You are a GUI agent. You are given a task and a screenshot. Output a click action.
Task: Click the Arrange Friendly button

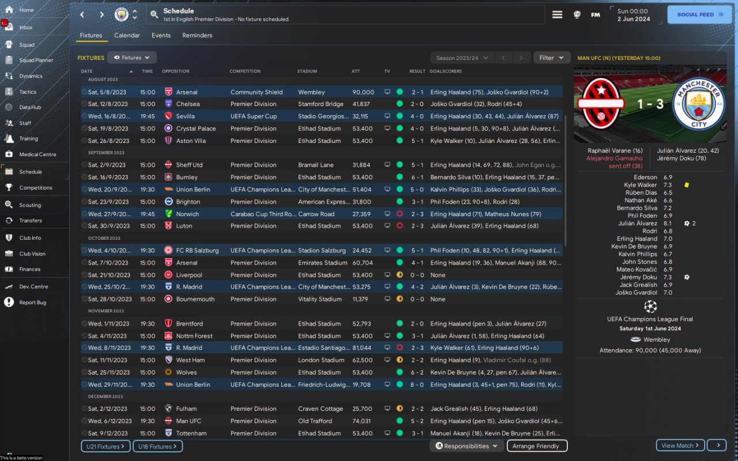[x=537, y=446]
